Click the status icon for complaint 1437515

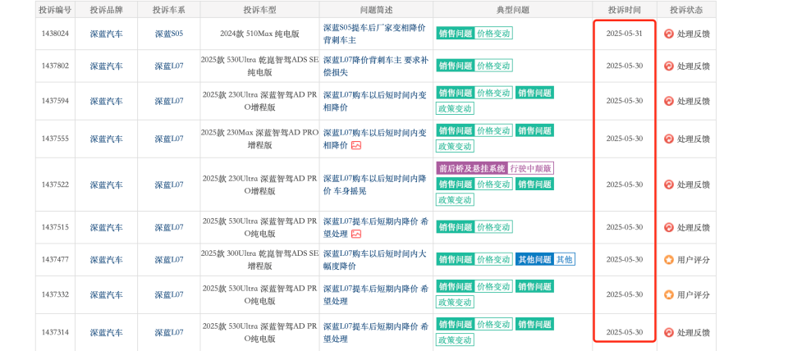[x=668, y=227]
